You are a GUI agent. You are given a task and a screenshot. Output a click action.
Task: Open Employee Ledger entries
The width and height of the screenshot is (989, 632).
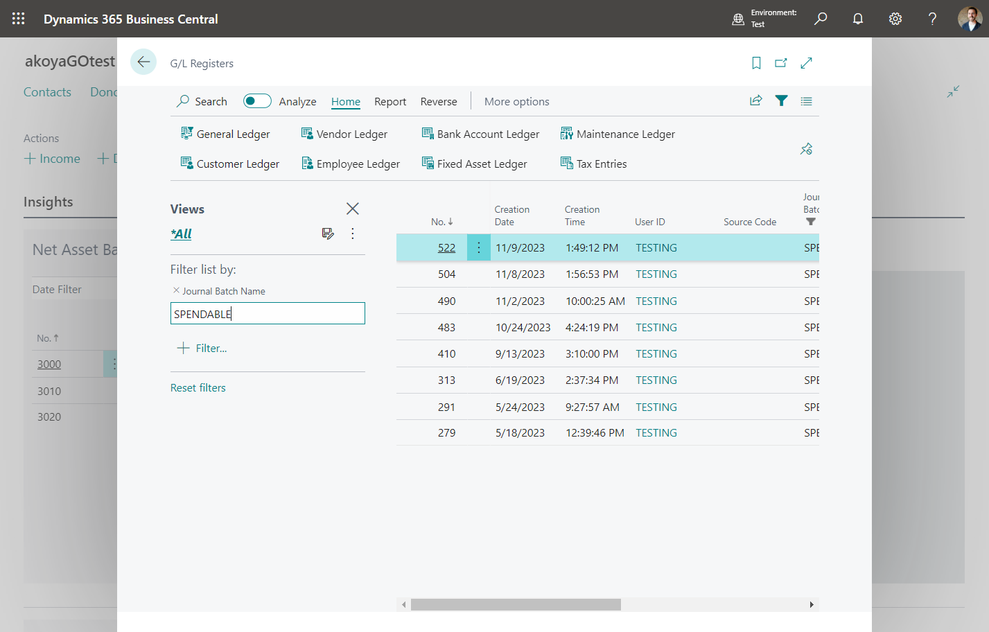(351, 164)
